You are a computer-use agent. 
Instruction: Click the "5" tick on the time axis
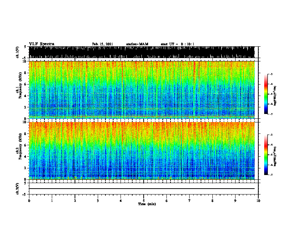(x=144, y=201)
